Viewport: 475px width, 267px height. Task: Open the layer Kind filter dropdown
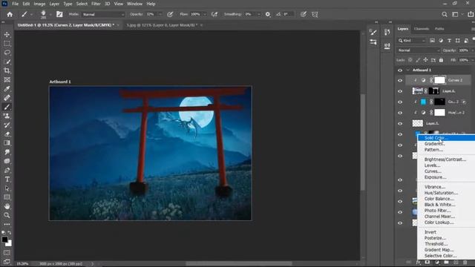[x=412, y=41]
